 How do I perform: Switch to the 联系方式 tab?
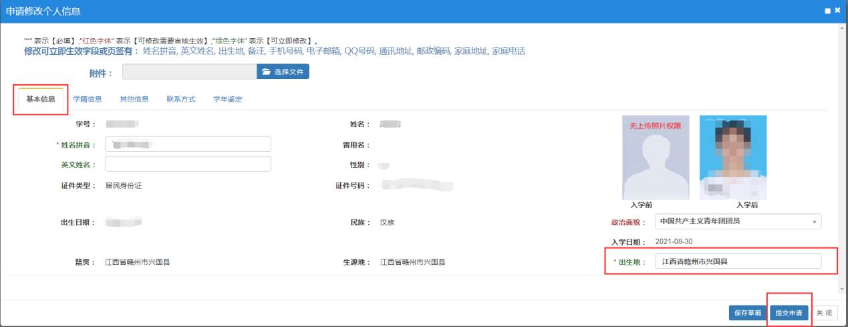tap(180, 99)
